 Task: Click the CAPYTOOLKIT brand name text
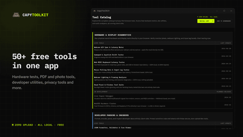coord(35,15)
